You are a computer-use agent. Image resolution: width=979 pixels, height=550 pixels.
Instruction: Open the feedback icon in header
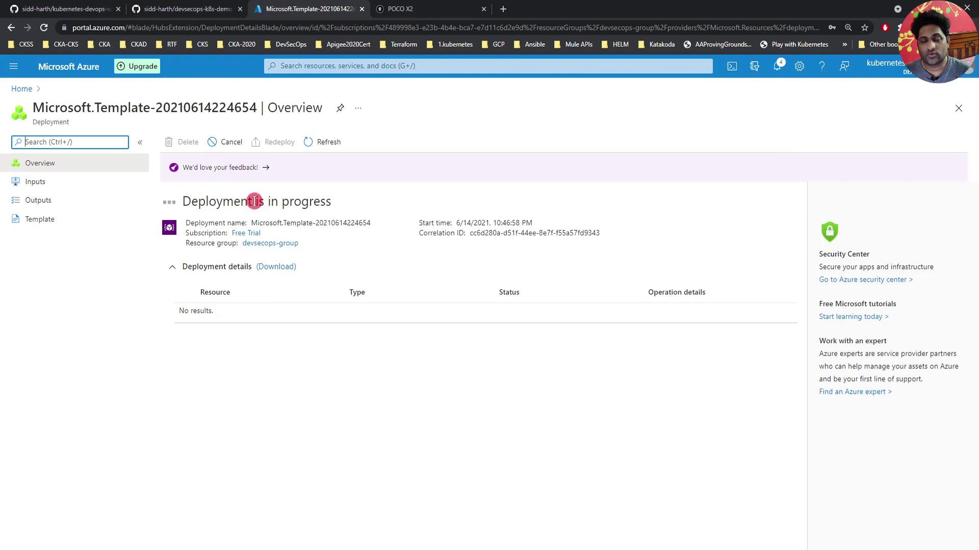(x=844, y=66)
